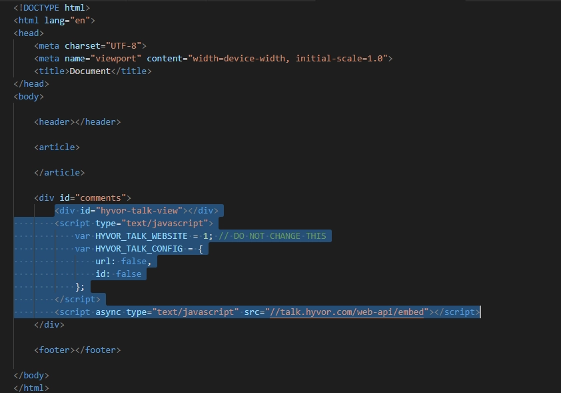561x393 pixels.
Task: Click the opening article tag
Action: (57, 147)
